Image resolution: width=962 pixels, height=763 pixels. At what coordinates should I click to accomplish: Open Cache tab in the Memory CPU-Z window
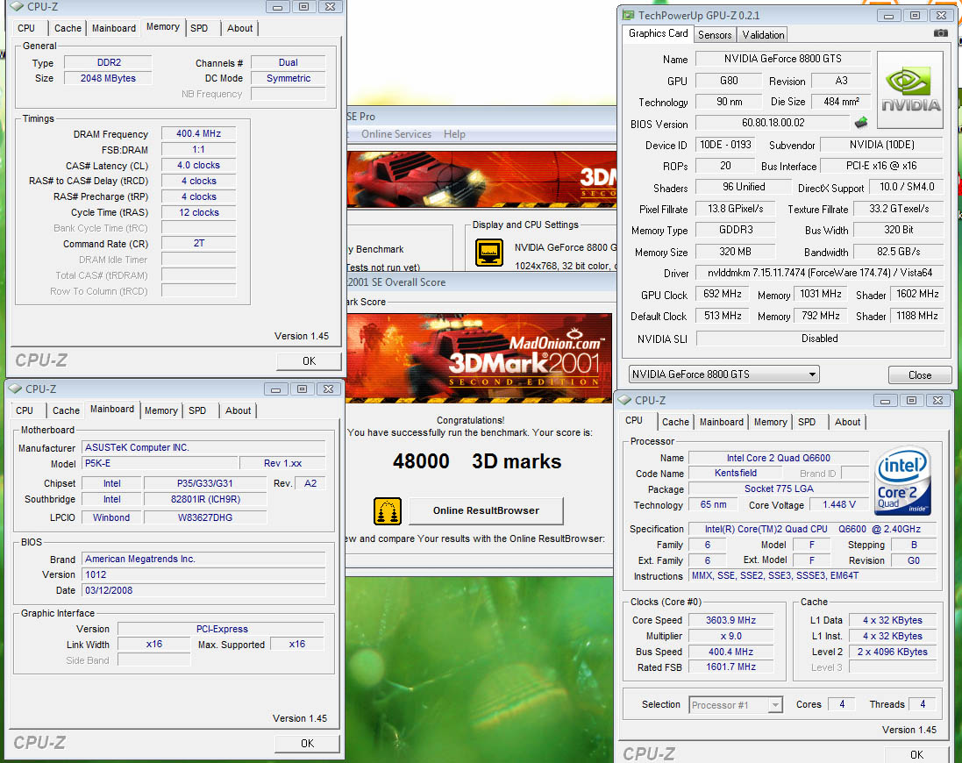point(68,28)
